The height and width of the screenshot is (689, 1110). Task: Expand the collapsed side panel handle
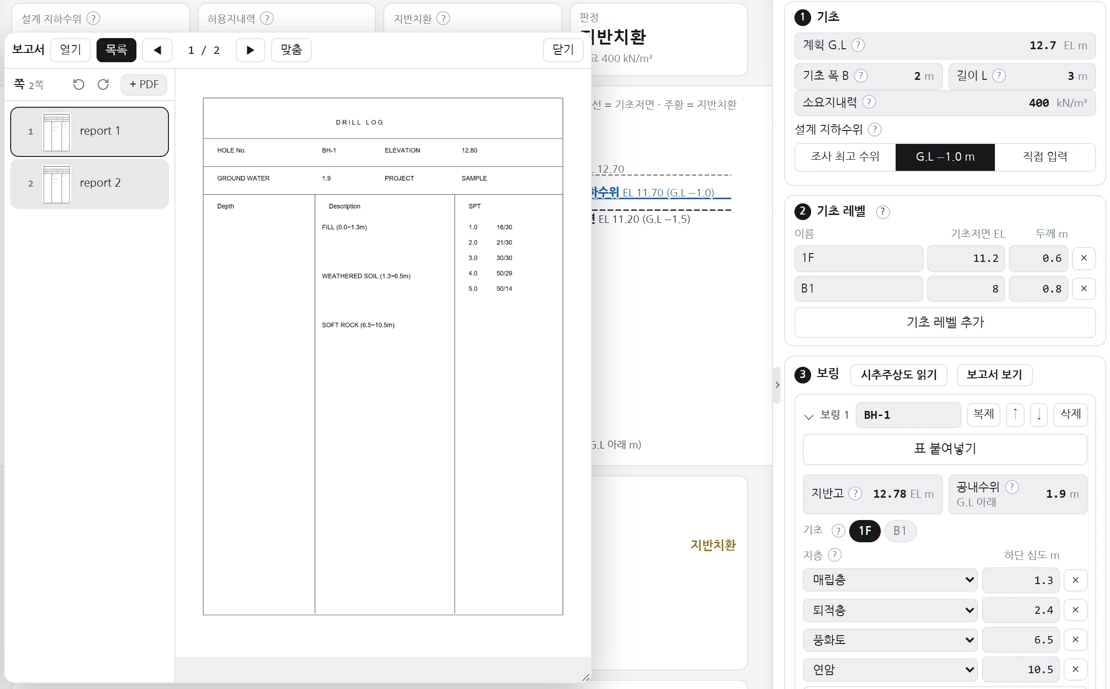[777, 385]
